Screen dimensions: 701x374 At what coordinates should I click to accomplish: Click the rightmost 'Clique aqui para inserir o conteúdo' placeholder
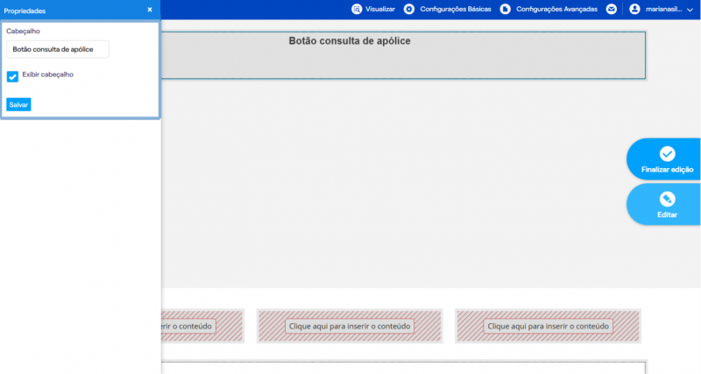tap(549, 326)
